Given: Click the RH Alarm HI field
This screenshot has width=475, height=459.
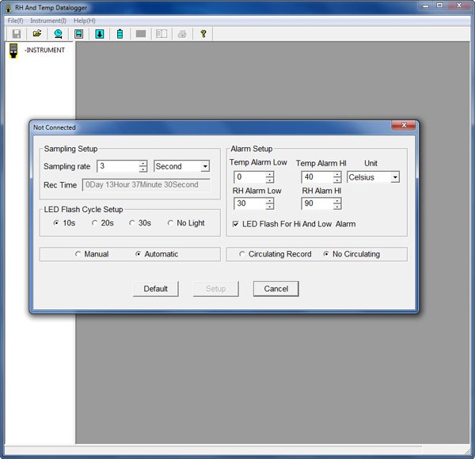Looking at the screenshot, I should tap(317, 203).
